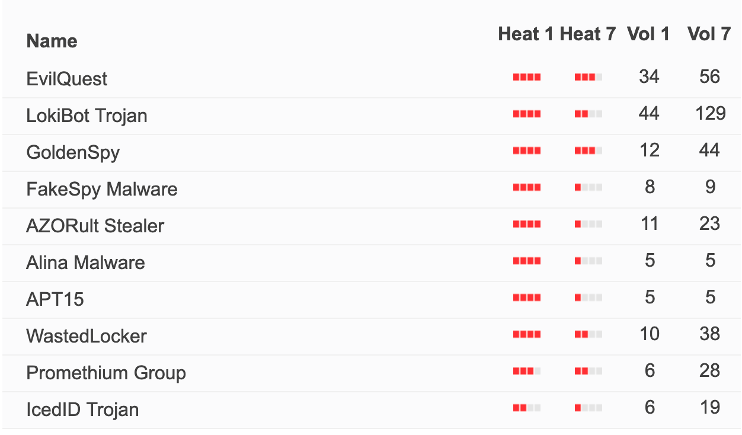Click FakeSpy Malware Heat 7 indicator
Screen dimensions: 742x435
click(589, 187)
